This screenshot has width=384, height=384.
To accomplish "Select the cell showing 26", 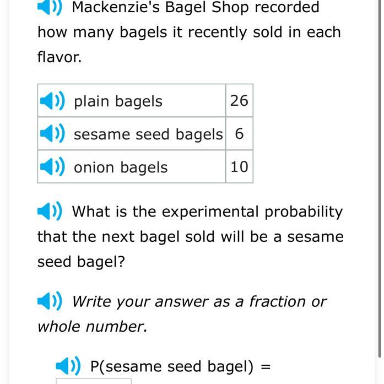I will click(x=239, y=100).
